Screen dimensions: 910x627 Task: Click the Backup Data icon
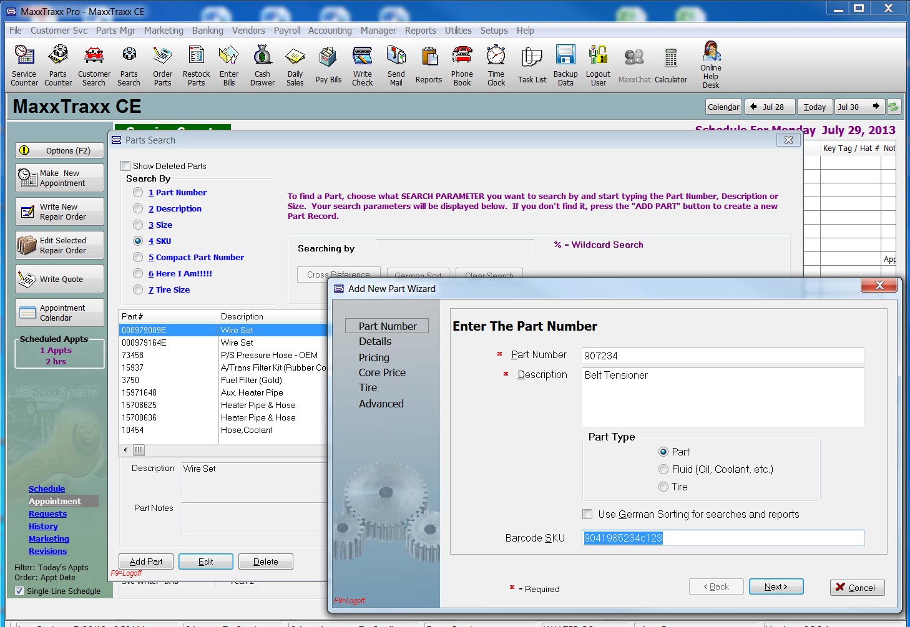(566, 66)
